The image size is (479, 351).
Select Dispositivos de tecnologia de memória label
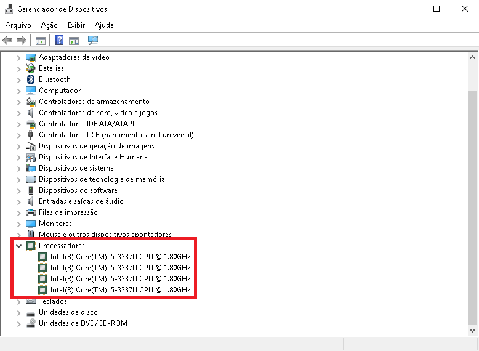click(102, 179)
